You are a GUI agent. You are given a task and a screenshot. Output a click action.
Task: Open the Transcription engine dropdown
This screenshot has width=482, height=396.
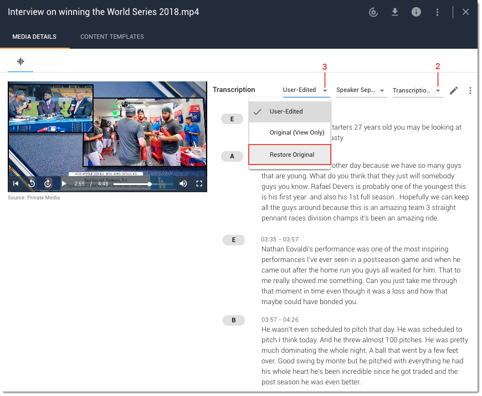pyautogui.click(x=417, y=90)
